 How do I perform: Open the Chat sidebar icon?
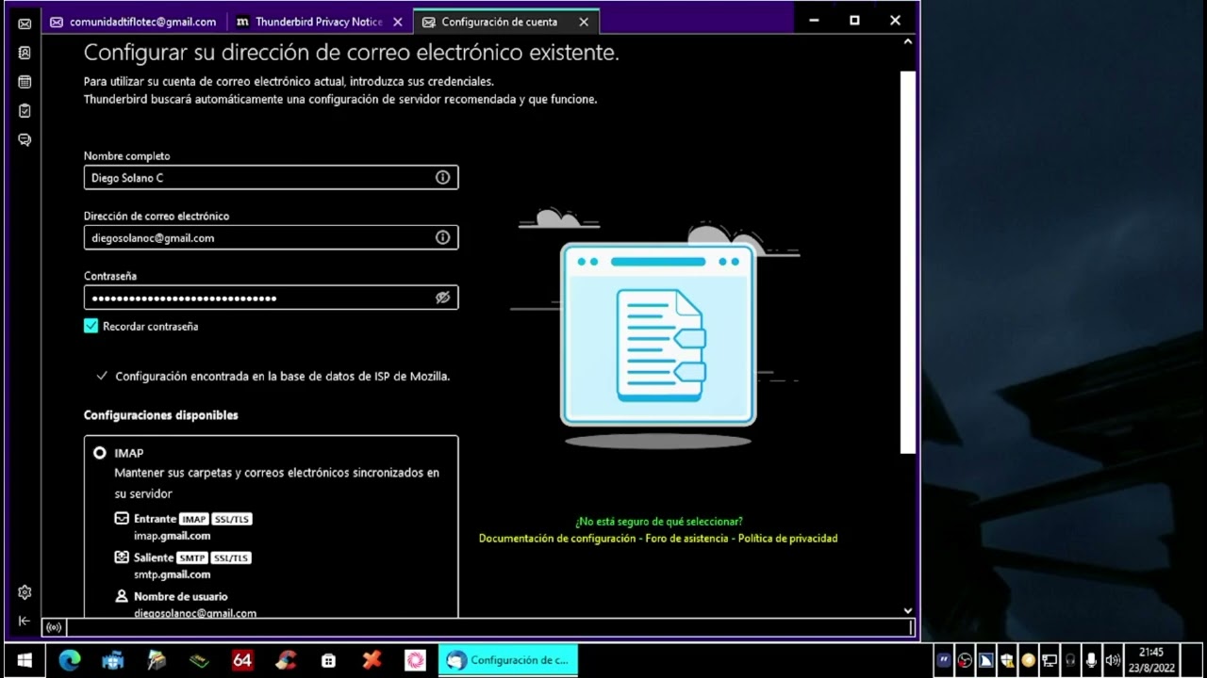click(25, 140)
